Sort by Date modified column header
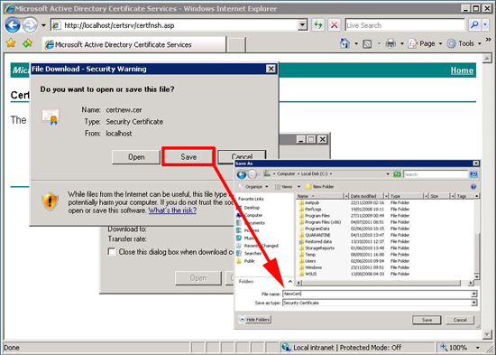 tap(366, 196)
